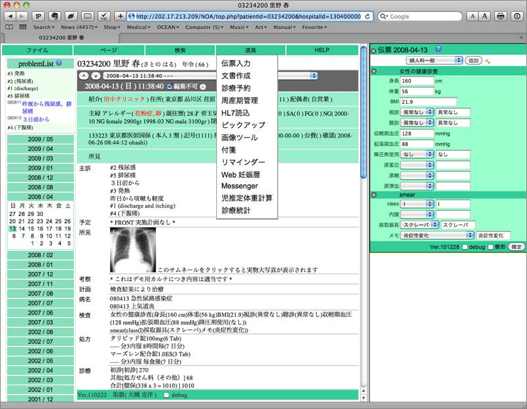Click the chest X-ray thumbnail
The height and width of the screenshot is (409, 527).
pyautogui.click(x=133, y=250)
